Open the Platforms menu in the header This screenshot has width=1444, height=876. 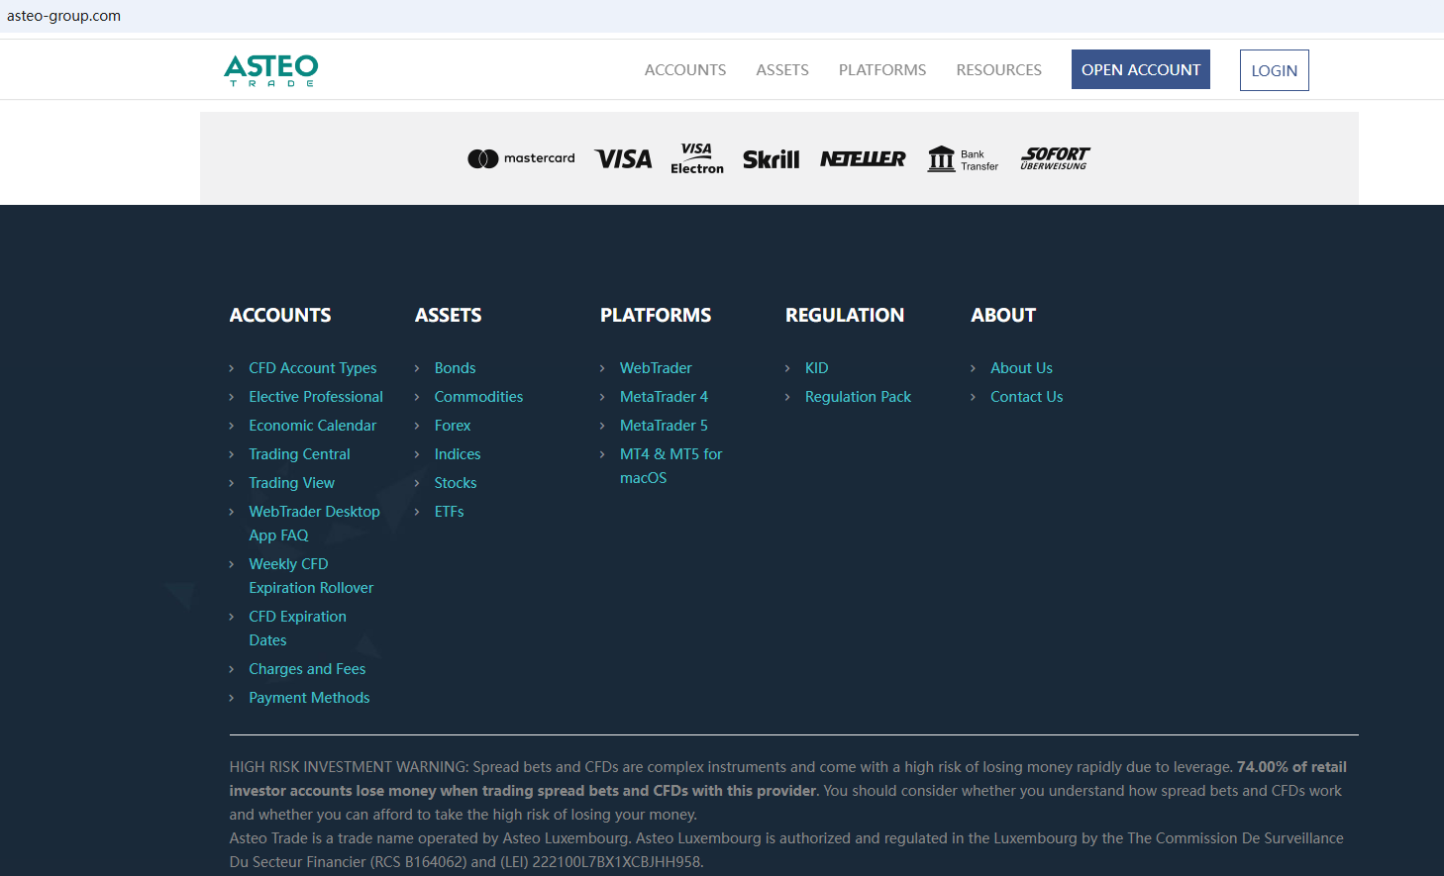pyautogui.click(x=882, y=70)
